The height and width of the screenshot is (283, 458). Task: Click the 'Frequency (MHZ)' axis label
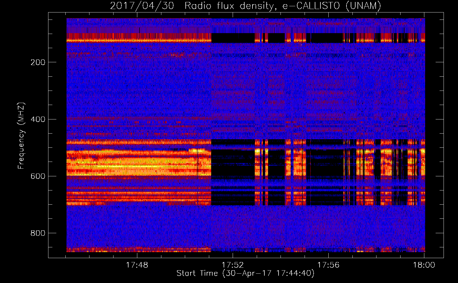click(x=21, y=136)
